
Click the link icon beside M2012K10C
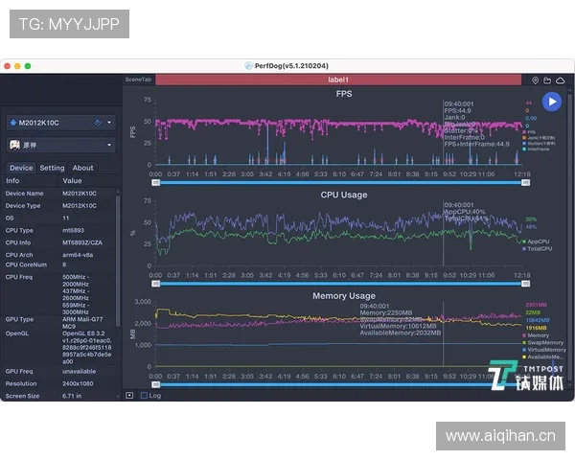98,123
